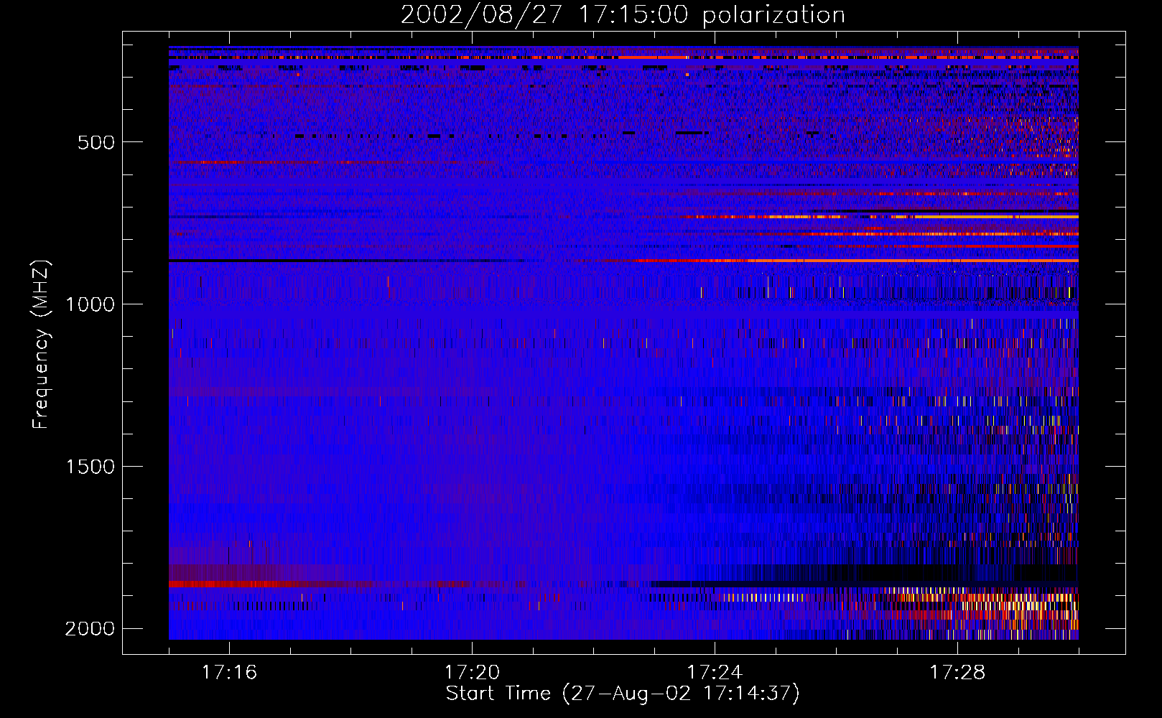The width and height of the screenshot is (1162, 718).
Task: Click the 1500 frequency tick label
Action: [90, 467]
